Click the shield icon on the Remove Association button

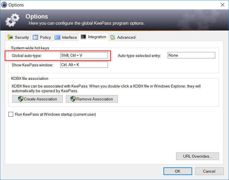tap(73, 99)
